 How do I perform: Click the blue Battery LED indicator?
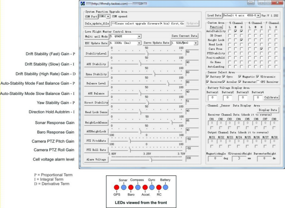tap(166, 188)
